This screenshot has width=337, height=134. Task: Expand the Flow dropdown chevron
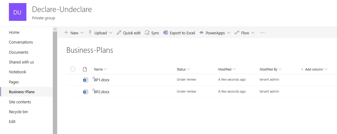coord(253,33)
